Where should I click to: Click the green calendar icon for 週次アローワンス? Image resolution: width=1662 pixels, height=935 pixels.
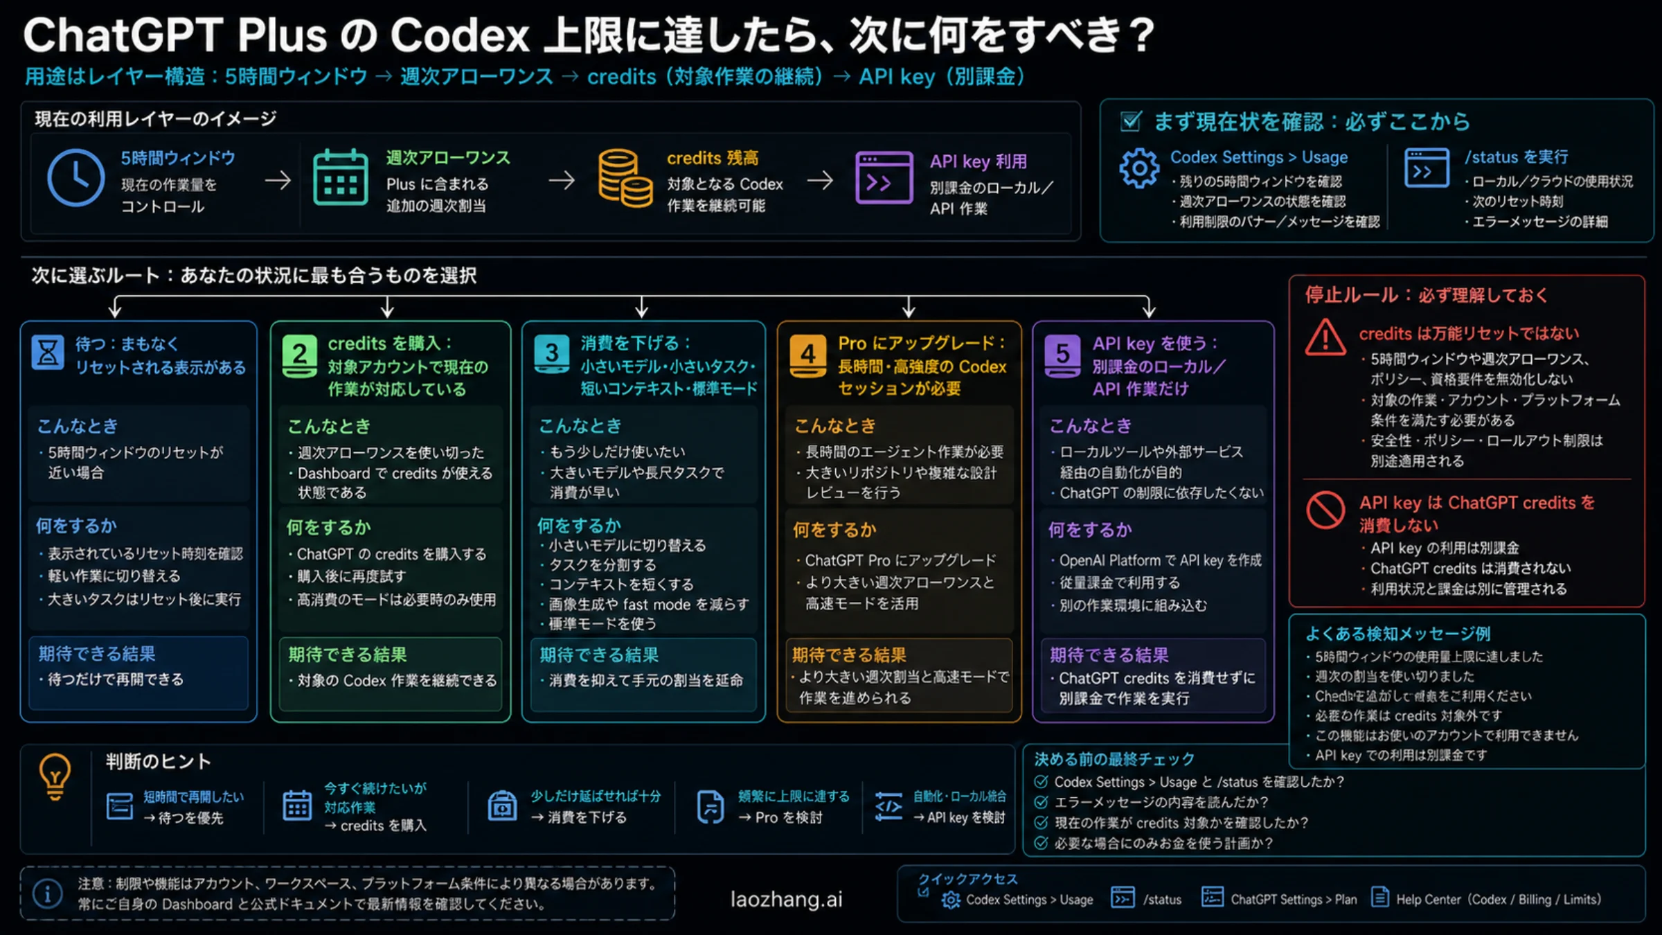pos(340,177)
